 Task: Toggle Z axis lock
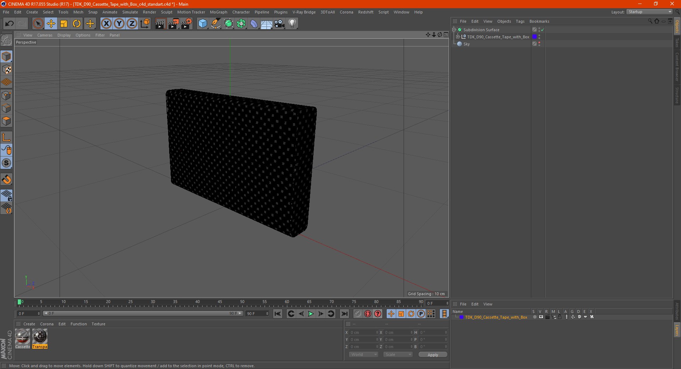click(x=132, y=24)
